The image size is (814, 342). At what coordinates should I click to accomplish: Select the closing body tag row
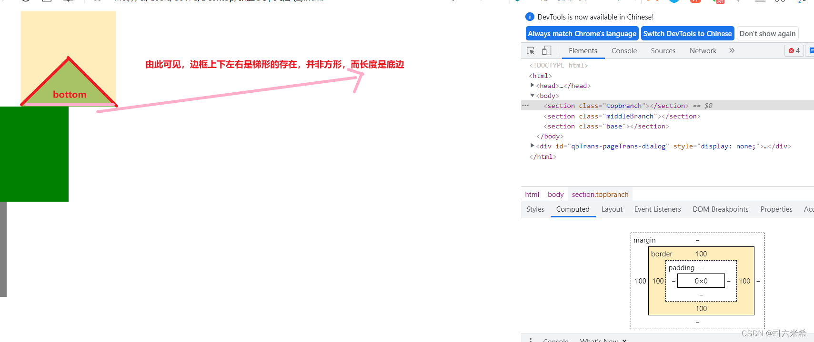tap(667, 136)
